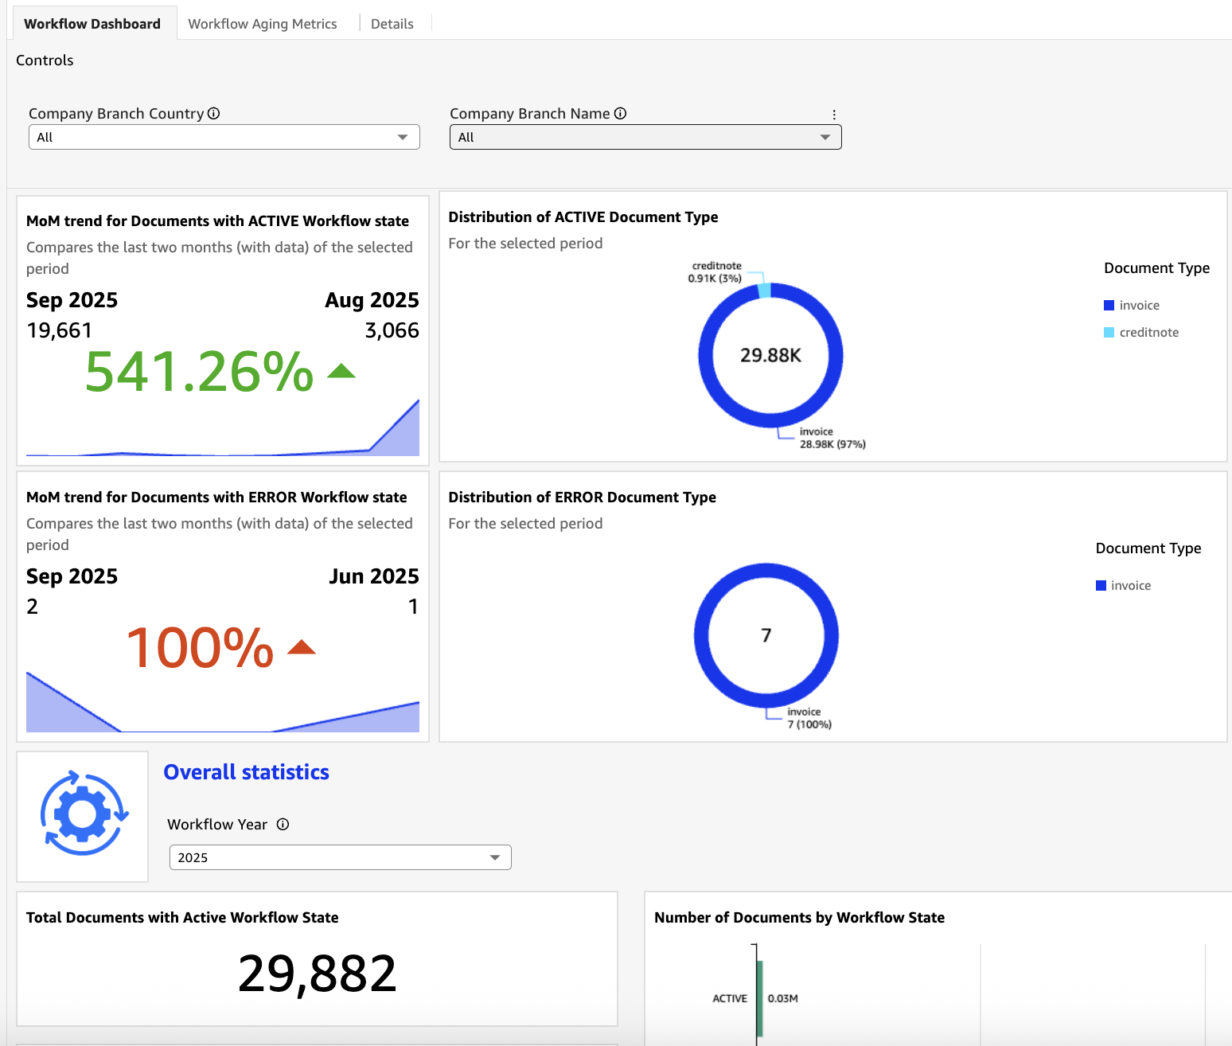Click the ACTIVE bar in workflow state chart

pos(760,998)
